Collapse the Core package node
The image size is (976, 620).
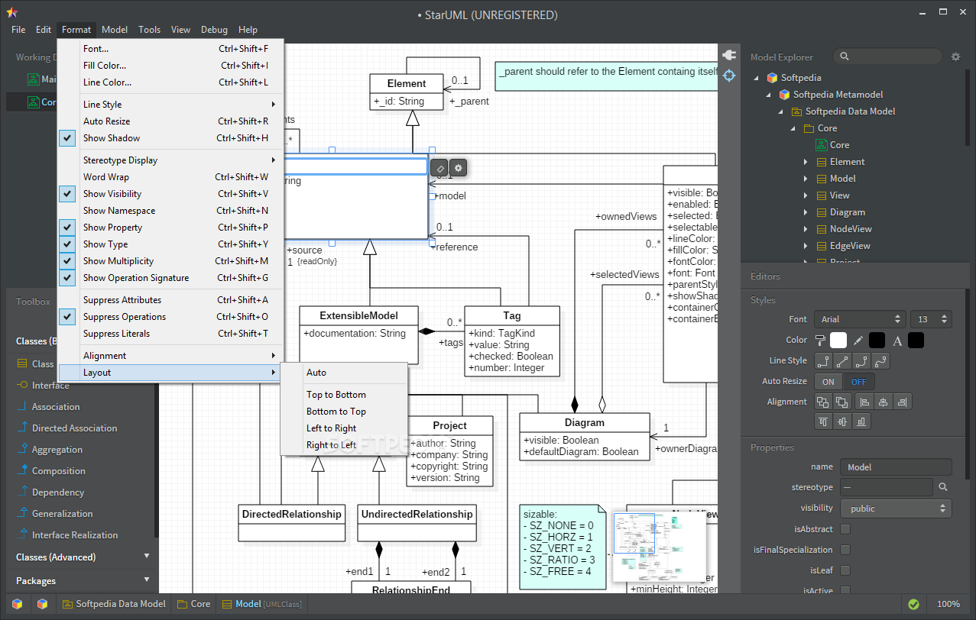point(793,128)
